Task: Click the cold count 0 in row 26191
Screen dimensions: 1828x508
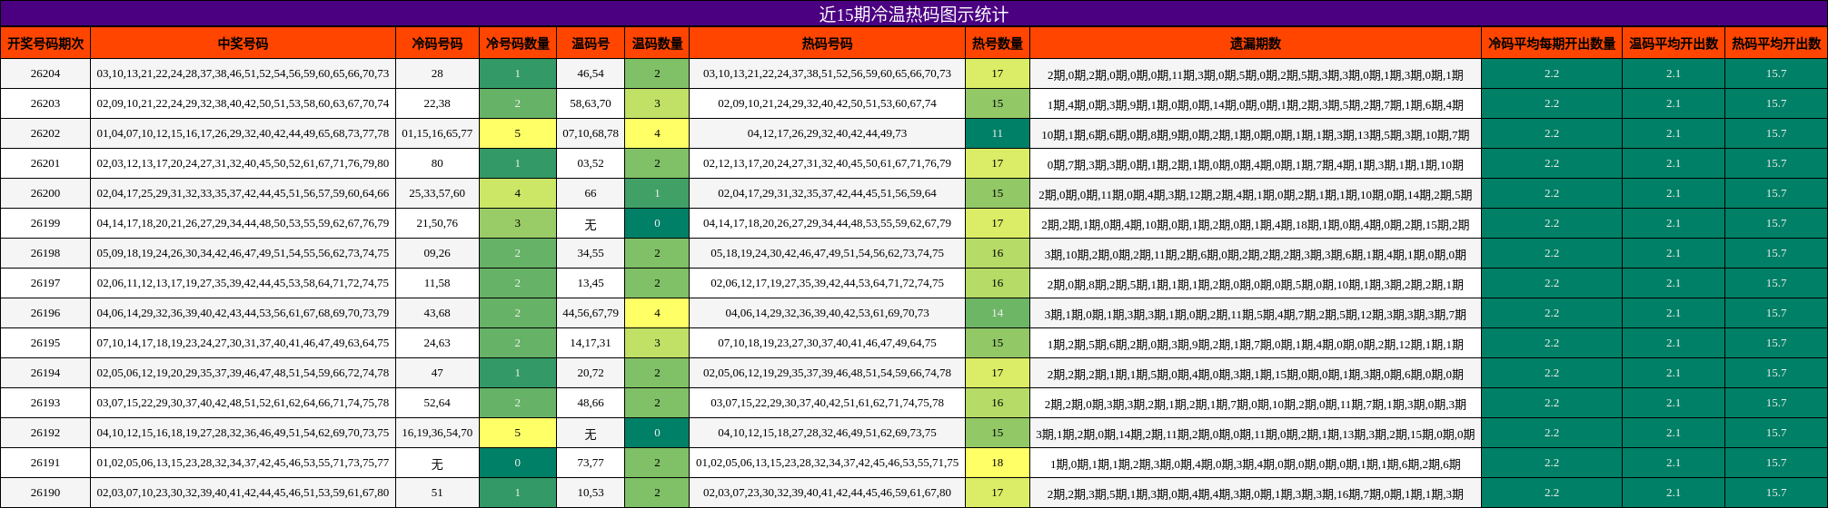Action: 518,463
